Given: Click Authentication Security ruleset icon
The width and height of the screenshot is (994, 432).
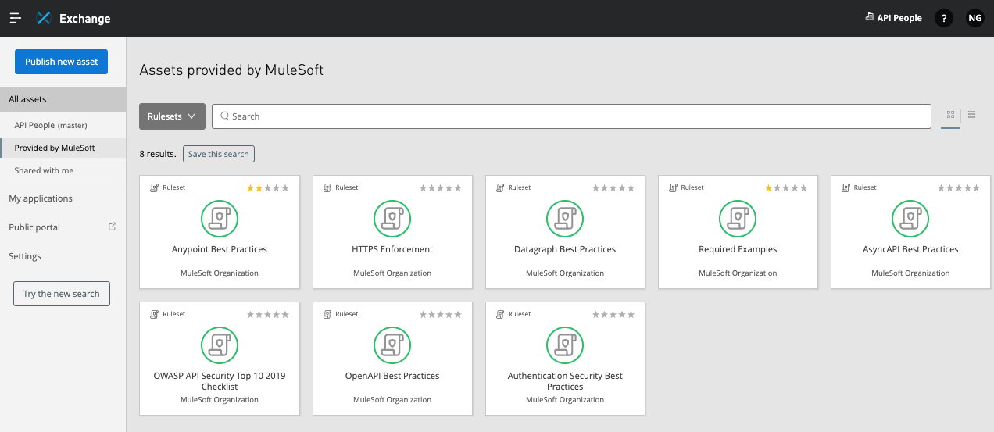Looking at the screenshot, I should tap(565, 345).
